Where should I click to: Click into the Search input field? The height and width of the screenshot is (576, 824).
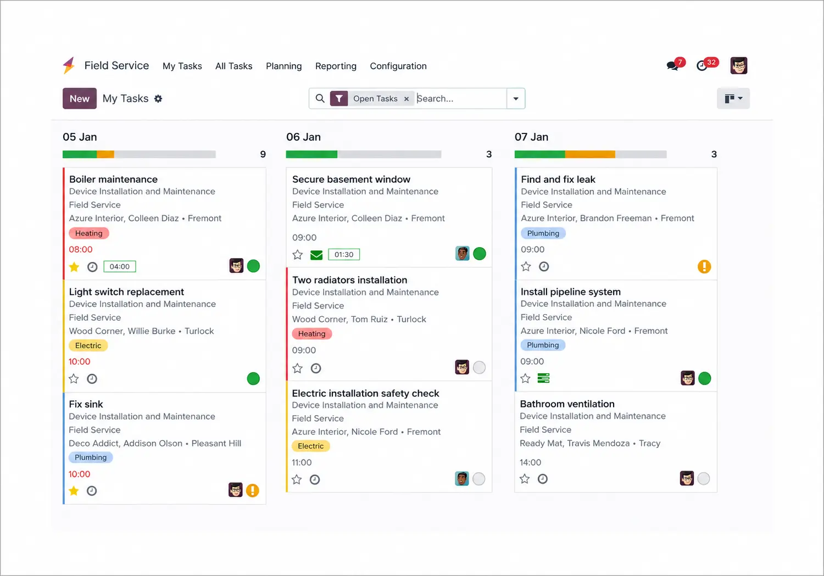(x=460, y=99)
